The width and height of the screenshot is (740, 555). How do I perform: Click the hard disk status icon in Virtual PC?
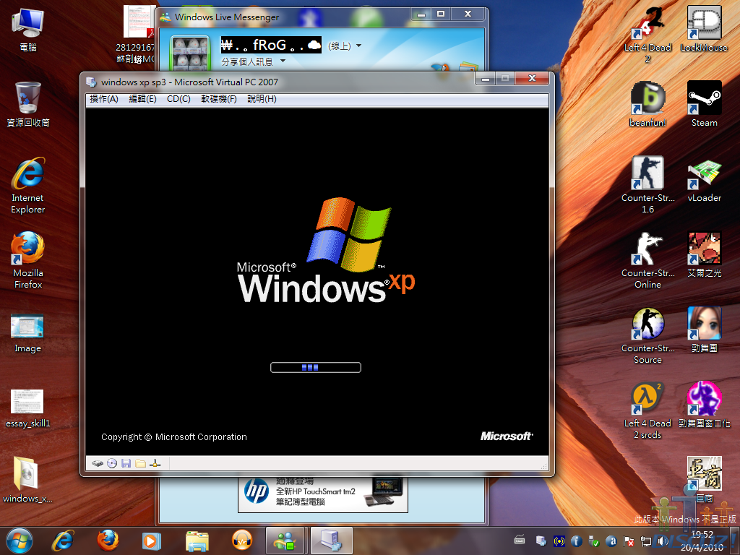[98, 463]
